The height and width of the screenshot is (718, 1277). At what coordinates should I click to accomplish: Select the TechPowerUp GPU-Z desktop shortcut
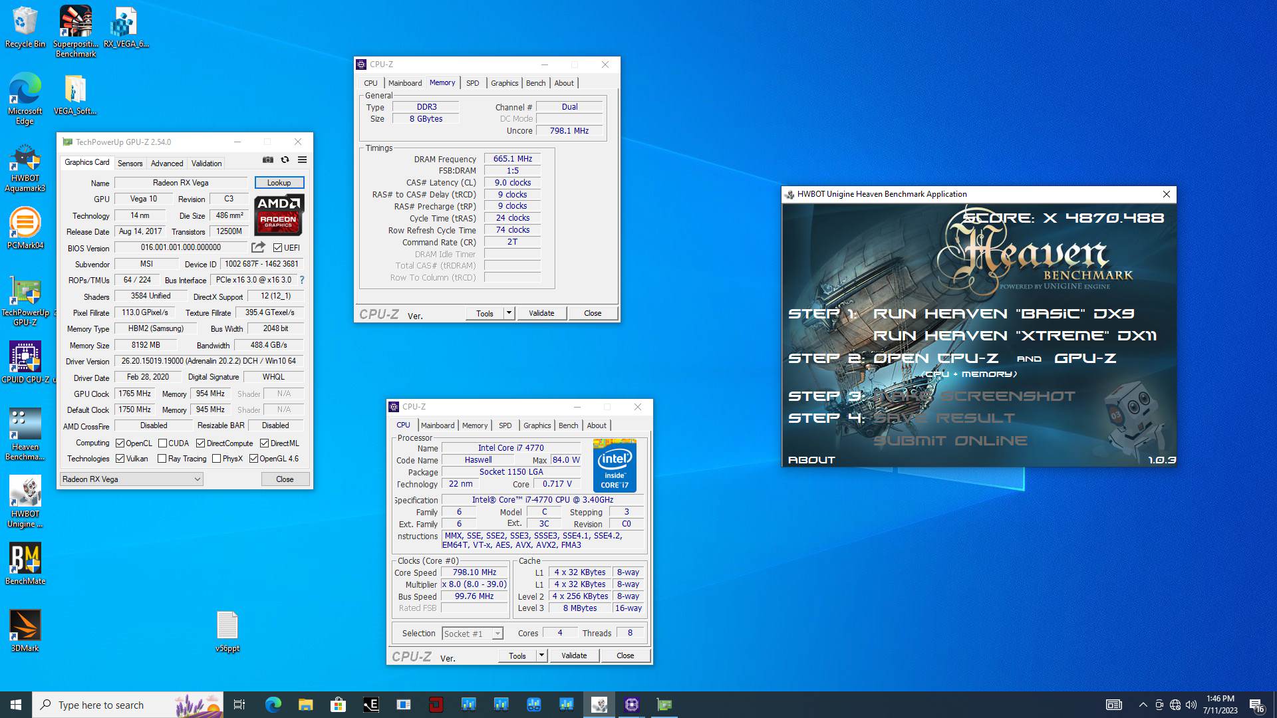click(x=25, y=302)
